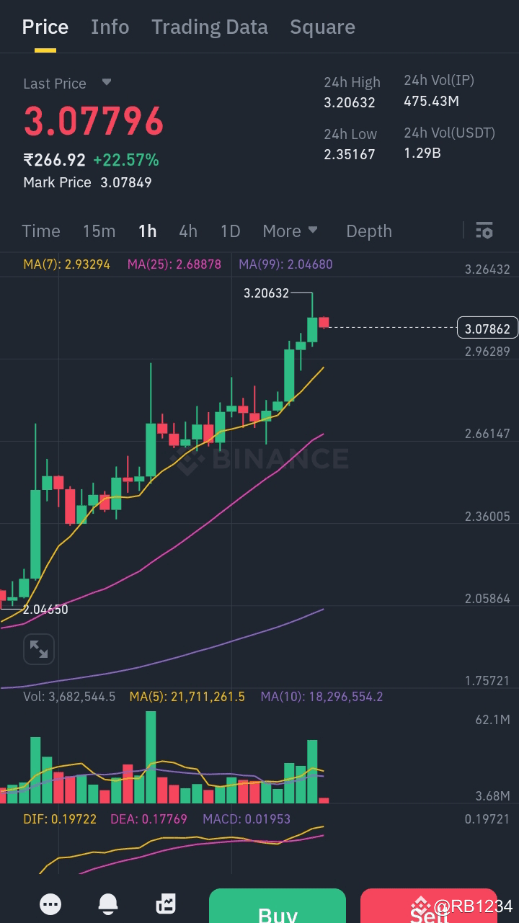Expand the chart to fullscreen
519x923 pixels.
pyautogui.click(x=39, y=648)
